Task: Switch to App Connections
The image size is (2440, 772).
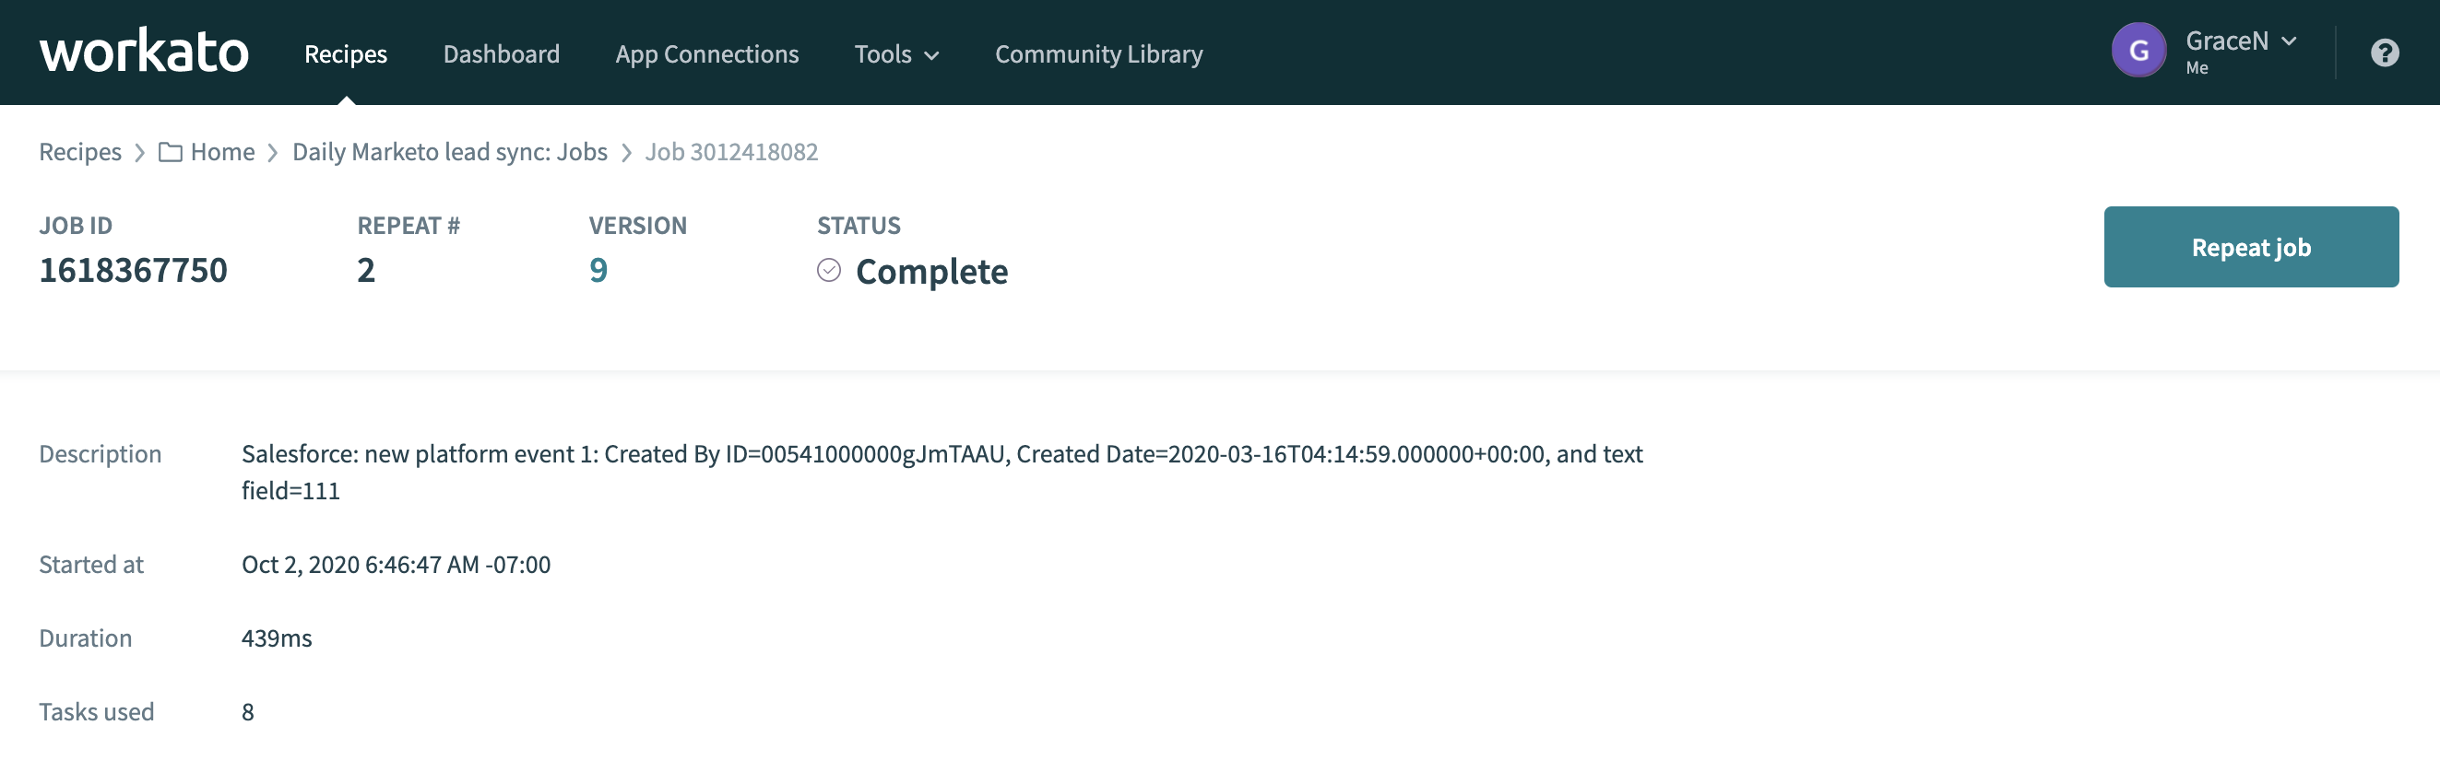Action: [706, 54]
